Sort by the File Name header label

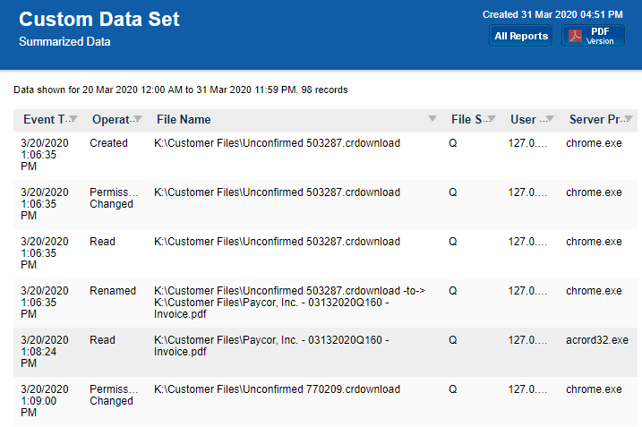tap(184, 119)
